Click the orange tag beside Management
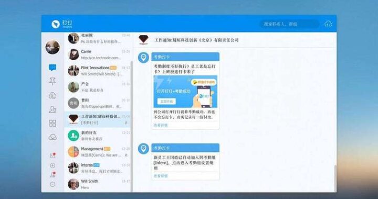Screen dimensions: 378x199 (x=107, y=149)
